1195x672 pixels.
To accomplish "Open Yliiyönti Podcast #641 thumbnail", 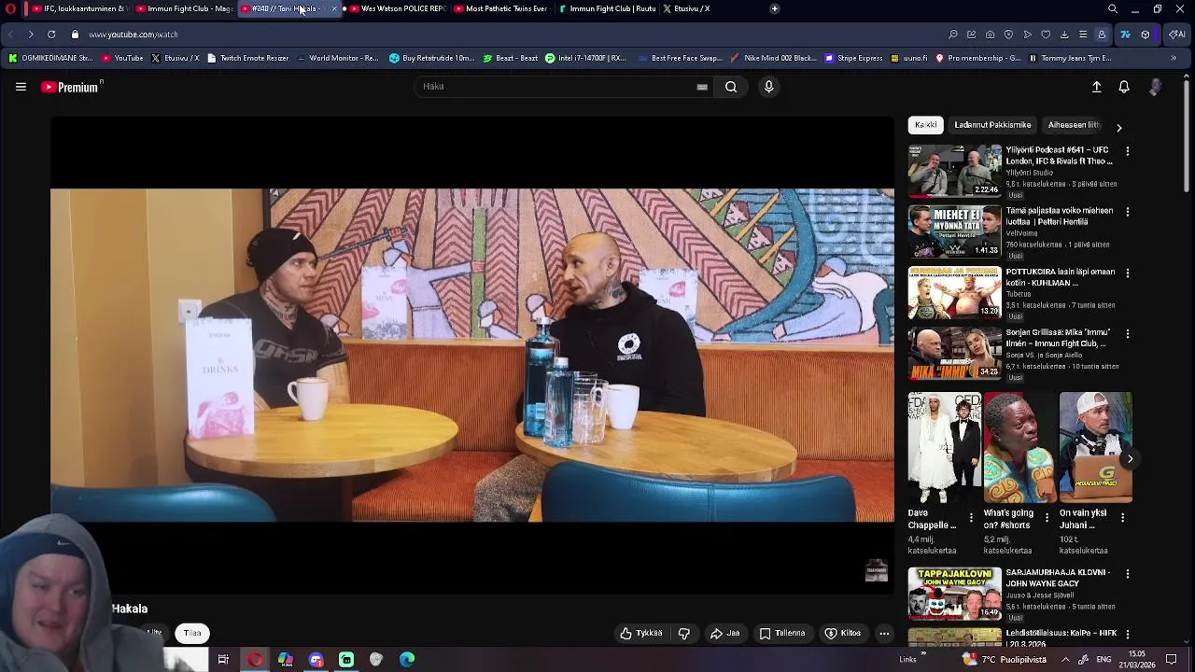I will click(x=954, y=170).
